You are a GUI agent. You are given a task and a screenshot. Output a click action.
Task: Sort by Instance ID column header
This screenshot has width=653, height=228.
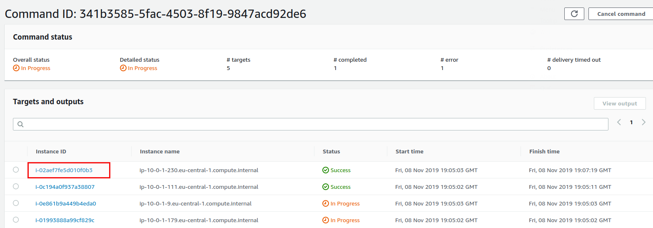(x=51, y=151)
